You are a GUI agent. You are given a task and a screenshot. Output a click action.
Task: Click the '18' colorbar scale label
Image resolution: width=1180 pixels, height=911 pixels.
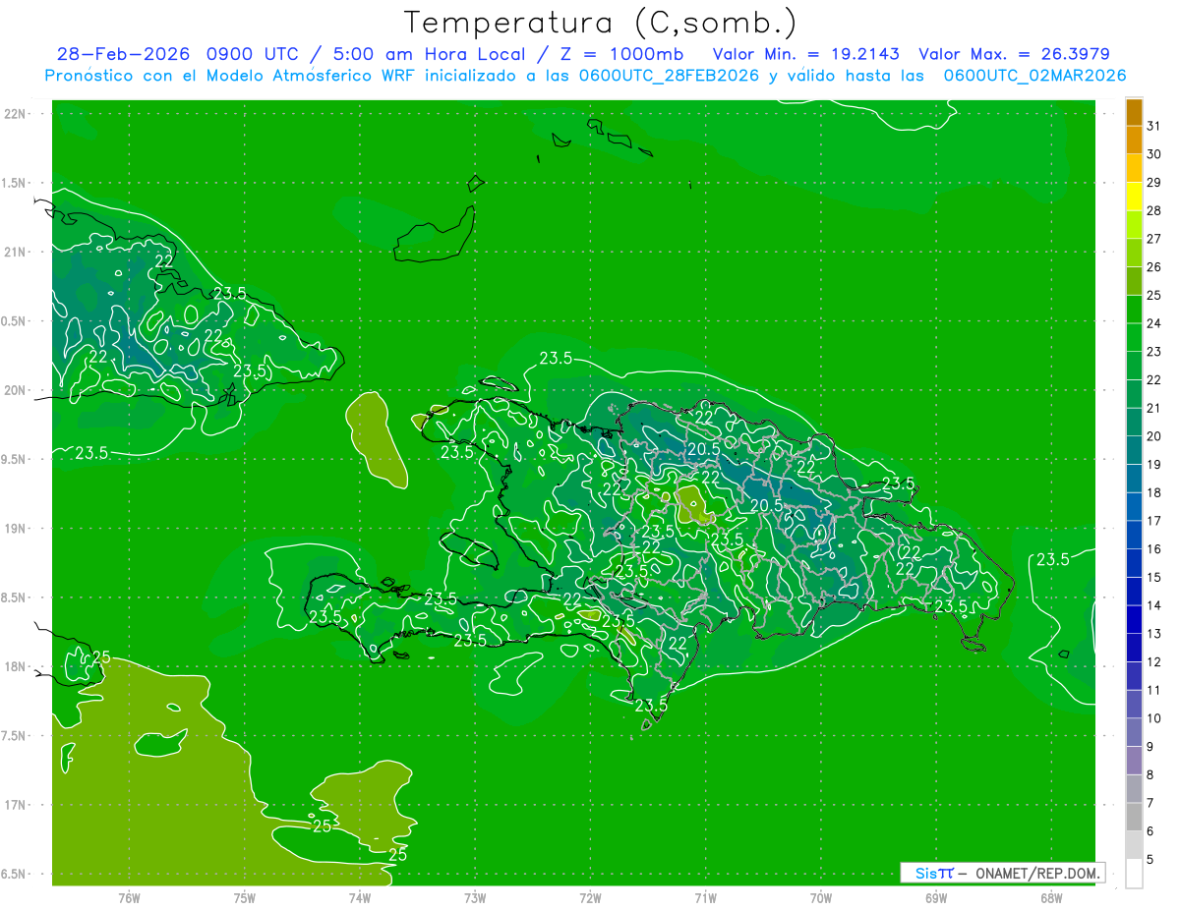pos(1153,492)
